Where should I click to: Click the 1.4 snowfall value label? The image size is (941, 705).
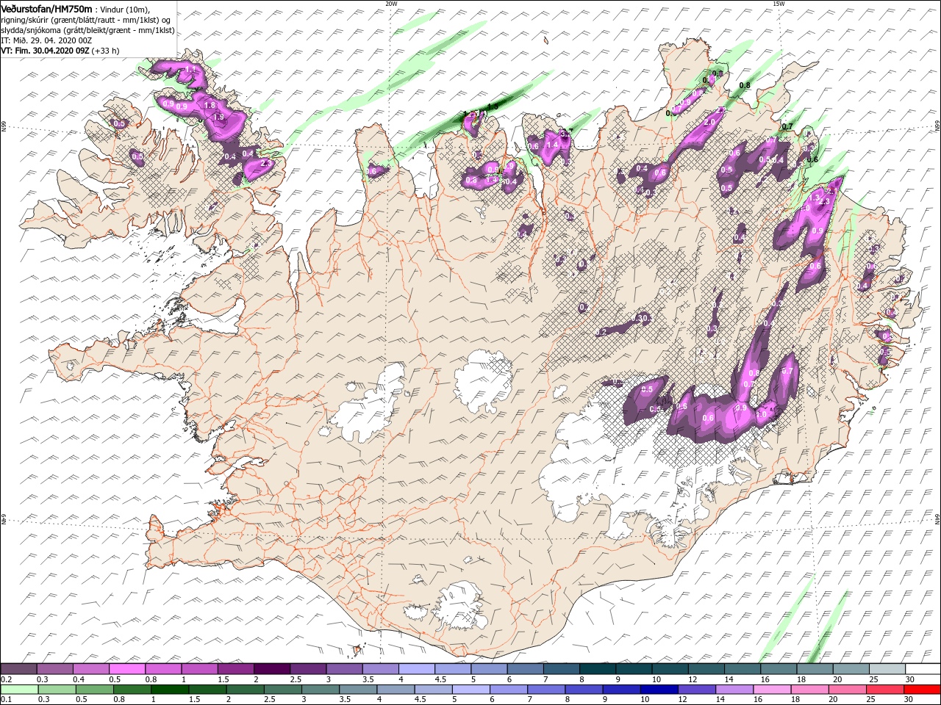click(553, 145)
